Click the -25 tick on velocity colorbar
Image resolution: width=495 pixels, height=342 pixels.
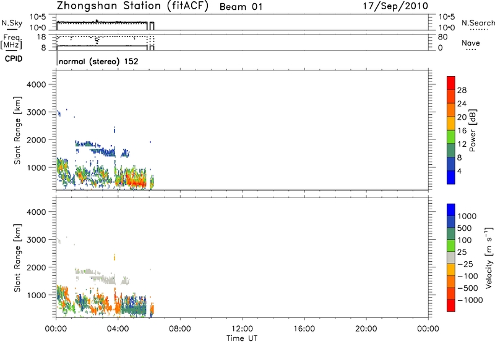(465, 264)
